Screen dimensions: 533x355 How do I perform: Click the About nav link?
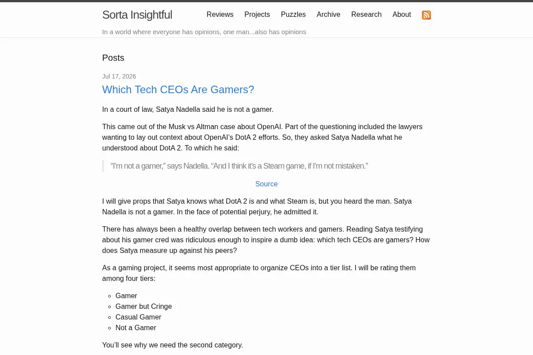click(402, 15)
